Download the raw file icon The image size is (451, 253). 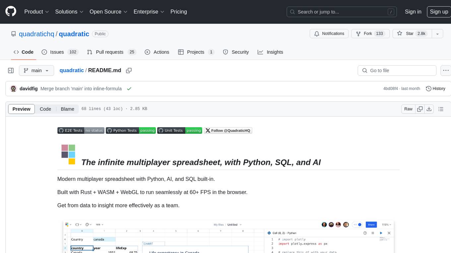click(x=429, y=109)
